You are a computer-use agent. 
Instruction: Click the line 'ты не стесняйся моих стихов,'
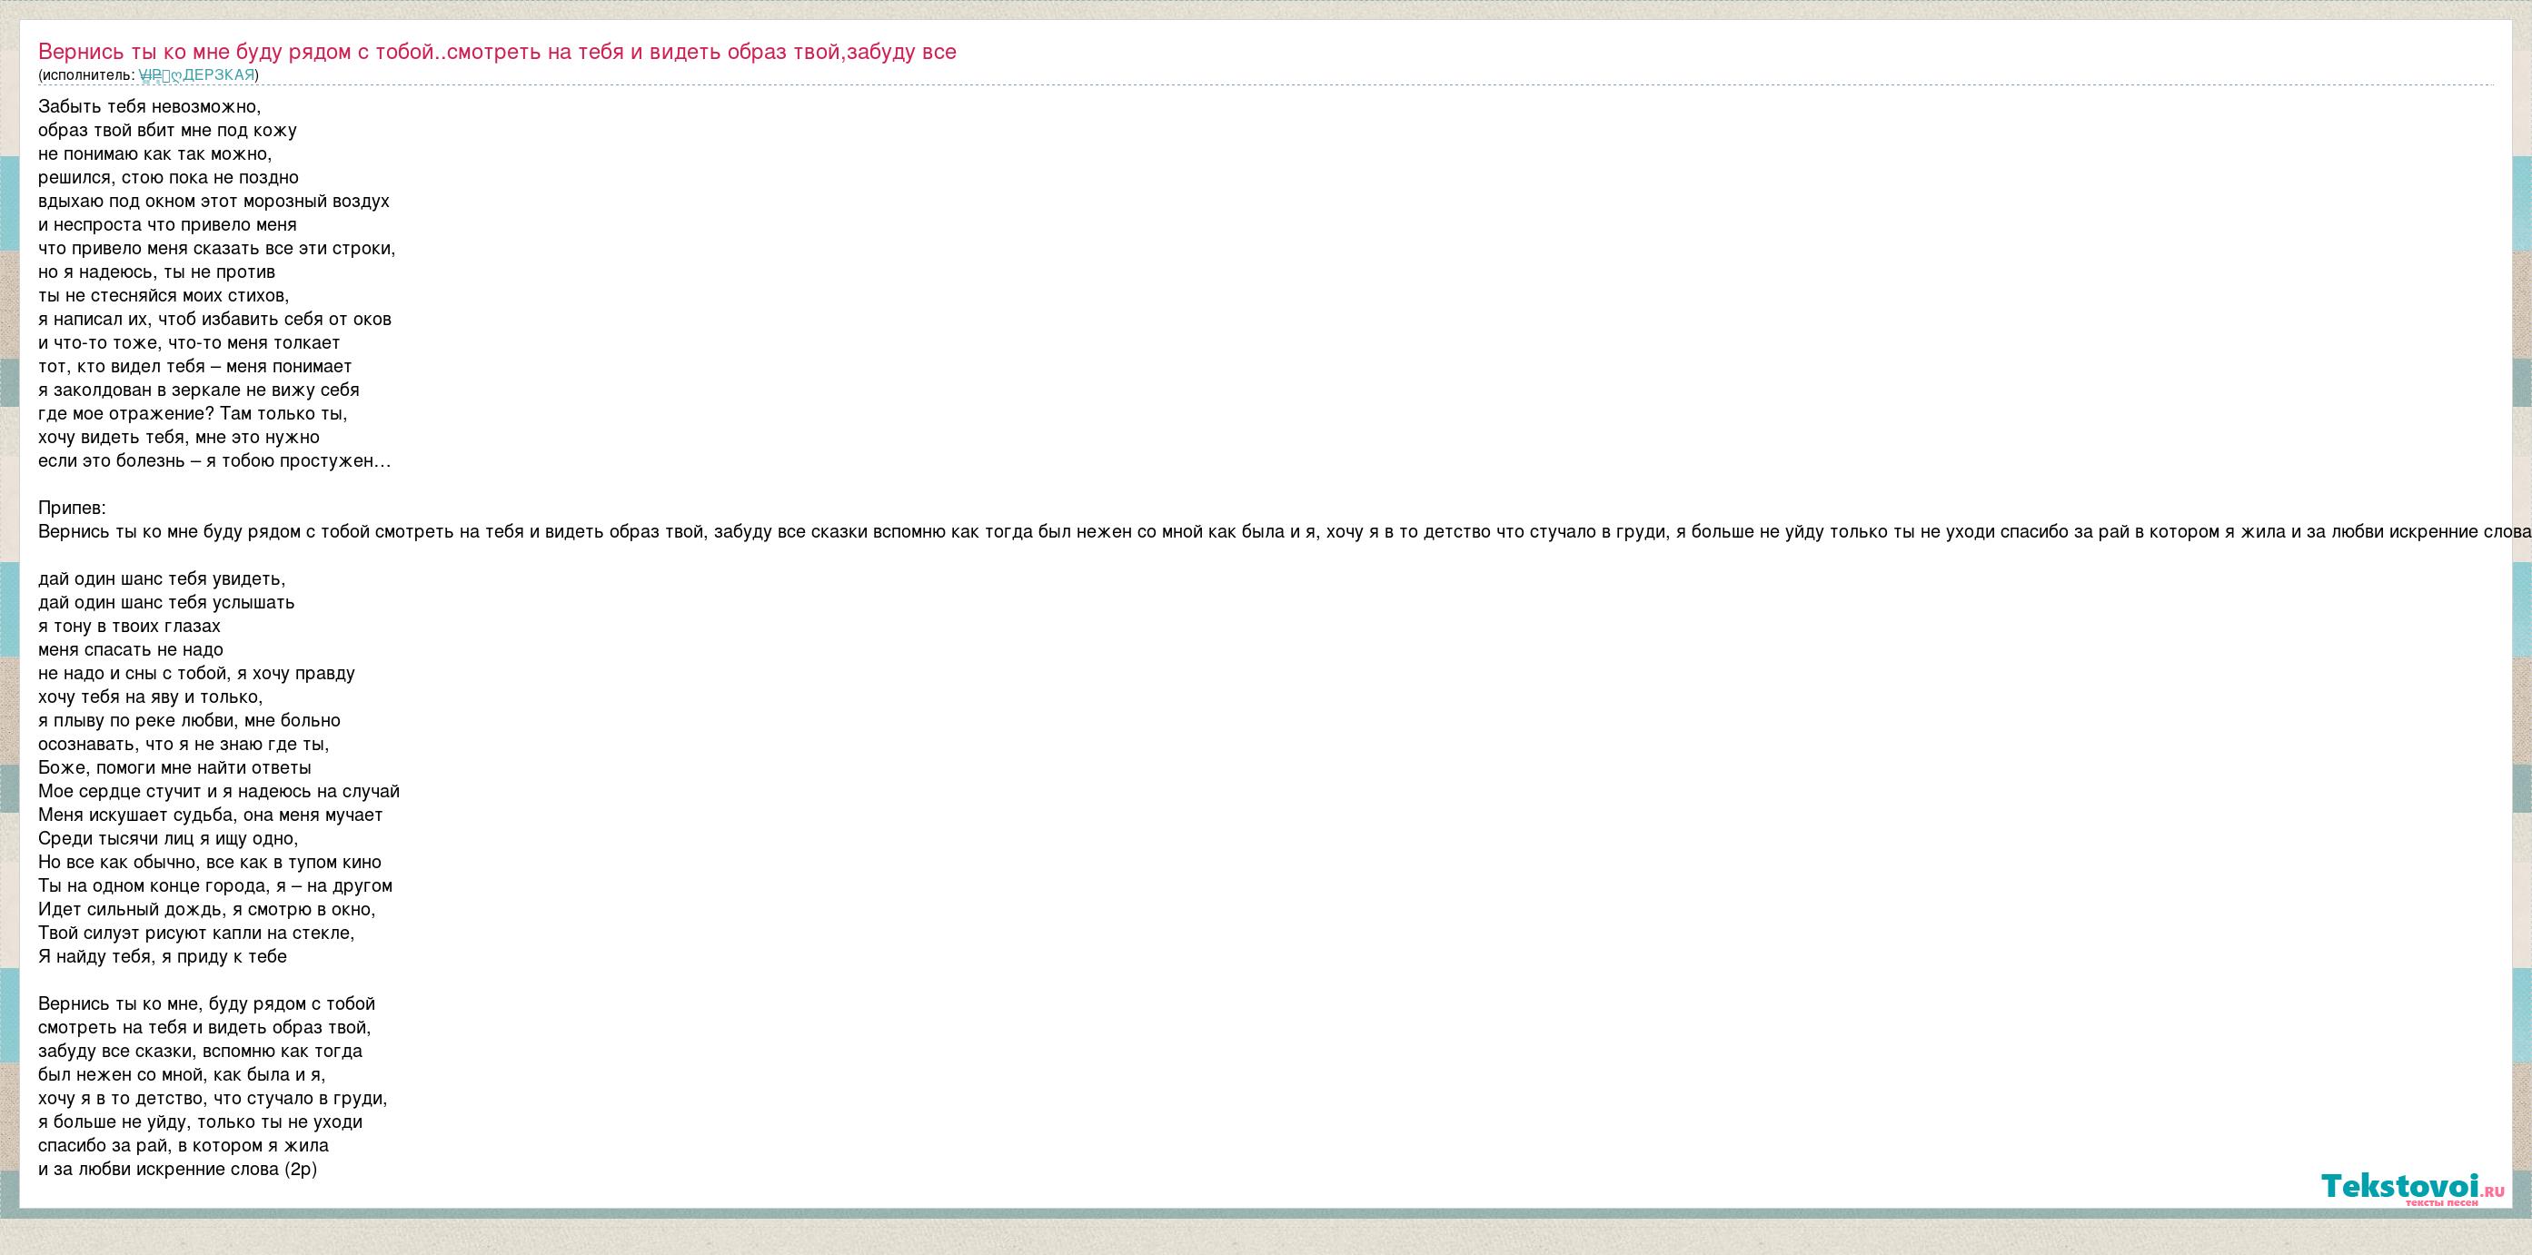click(x=164, y=296)
